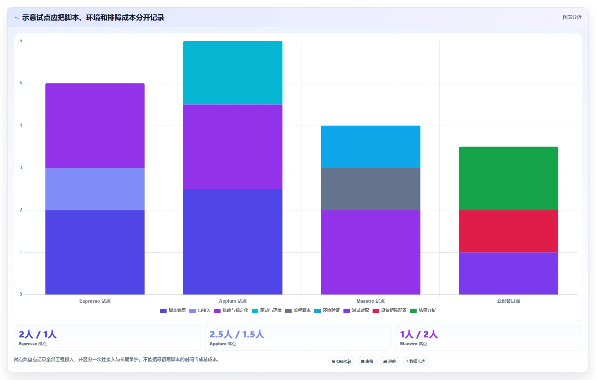
Task: Click the Maestro 试点 x-axis label
Action: pyautogui.click(x=370, y=301)
